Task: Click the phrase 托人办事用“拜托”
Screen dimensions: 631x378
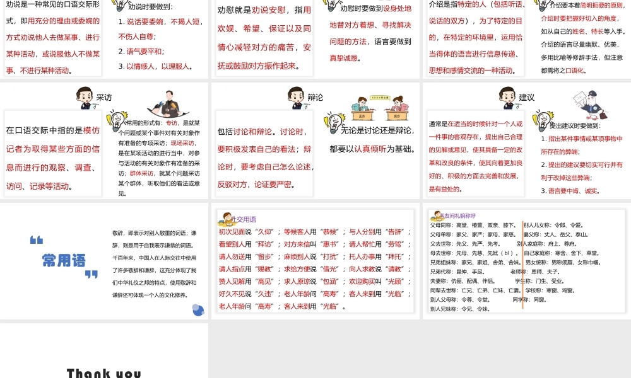Action: [377, 256]
